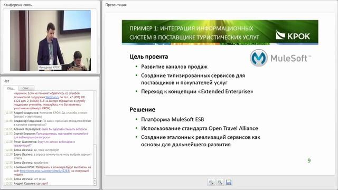
Task: Click the leftmost magnifier zoom icon
Action: coord(211,182)
